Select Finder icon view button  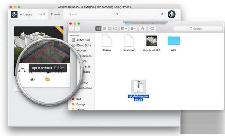[98, 29]
